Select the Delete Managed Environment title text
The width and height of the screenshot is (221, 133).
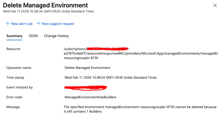[x=45, y=5]
